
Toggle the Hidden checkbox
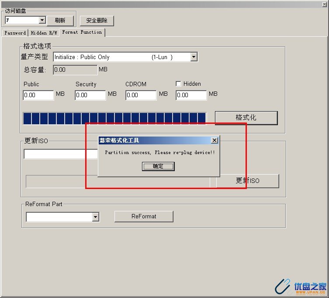178,84
